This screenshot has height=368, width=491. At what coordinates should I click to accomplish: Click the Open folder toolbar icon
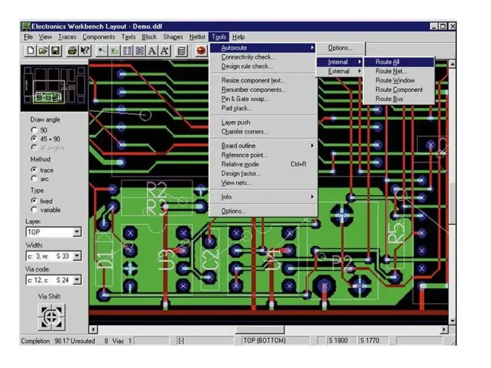43,51
